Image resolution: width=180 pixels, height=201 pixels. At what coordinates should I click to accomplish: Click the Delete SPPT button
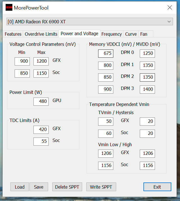(67, 187)
